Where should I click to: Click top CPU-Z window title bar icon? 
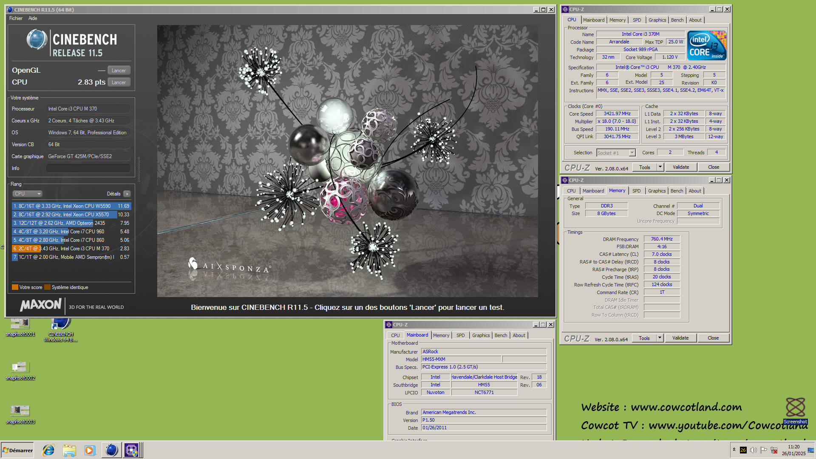[565, 9]
